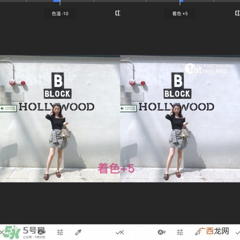Click the tint slider above 着色 +5

180,1
